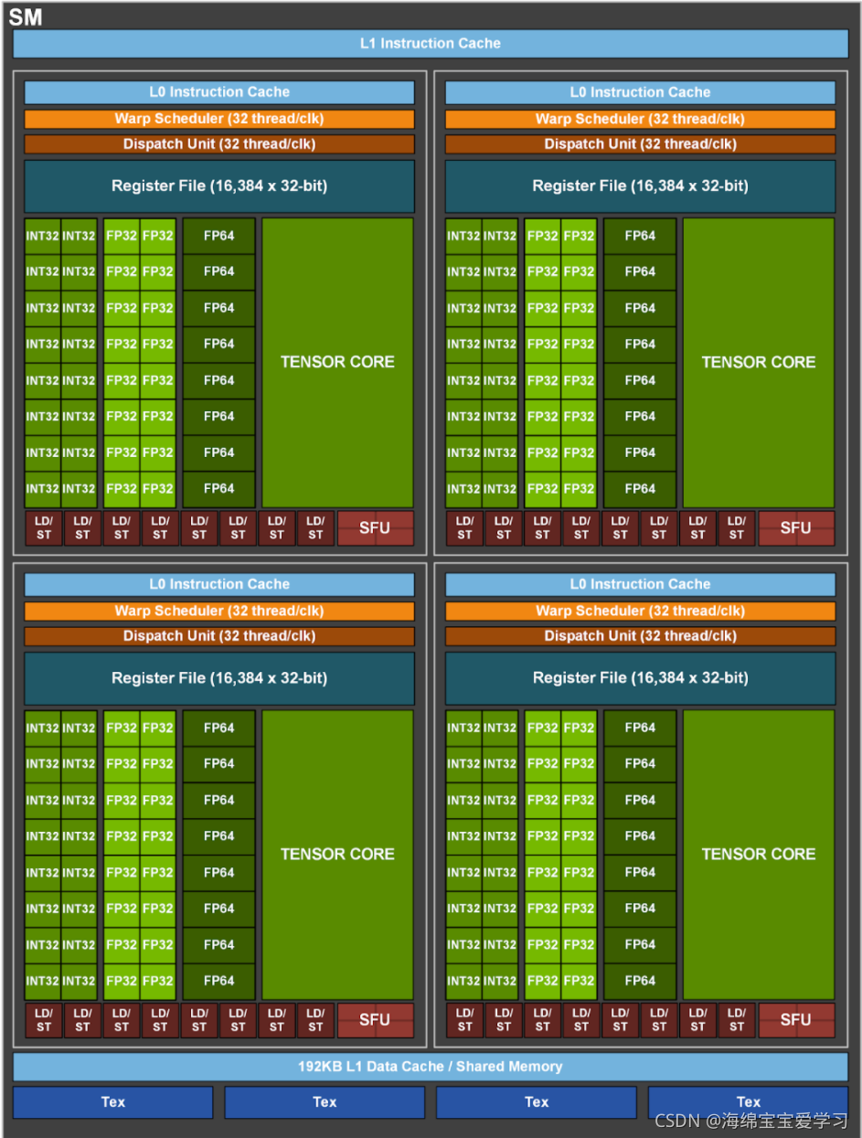The image size is (862, 1138).
Task: Select Warp Scheduler in upper-right block
Action: point(640,119)
